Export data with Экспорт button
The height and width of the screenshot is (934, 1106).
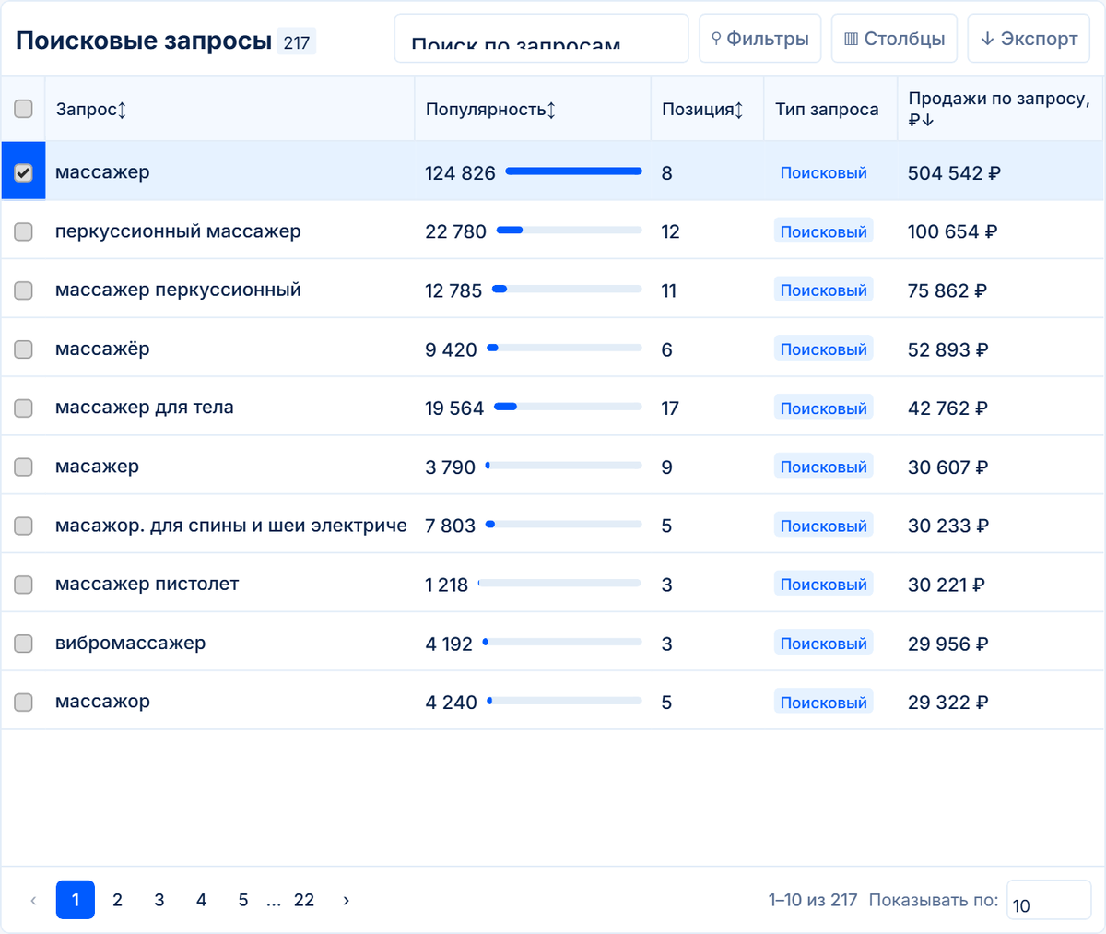1029,39
